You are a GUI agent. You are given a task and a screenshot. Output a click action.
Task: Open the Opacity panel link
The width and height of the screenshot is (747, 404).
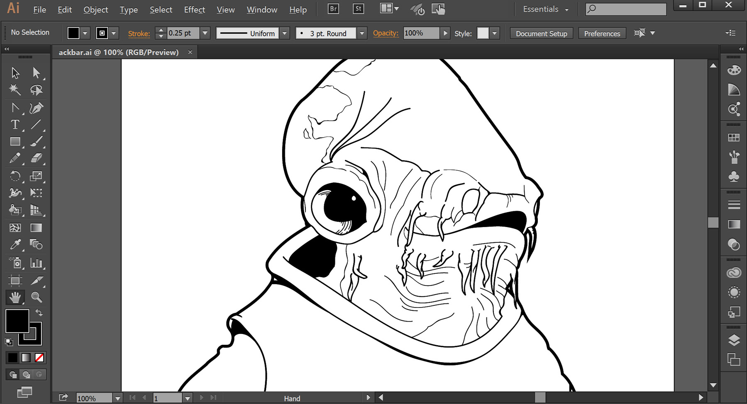tap(386, 33)
